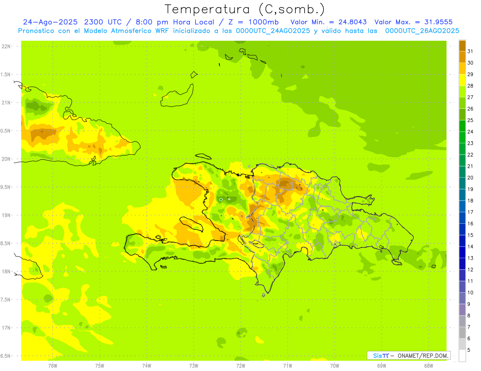Click the '76W' longitude label
The image size is (481, 371).
point(53,365)
